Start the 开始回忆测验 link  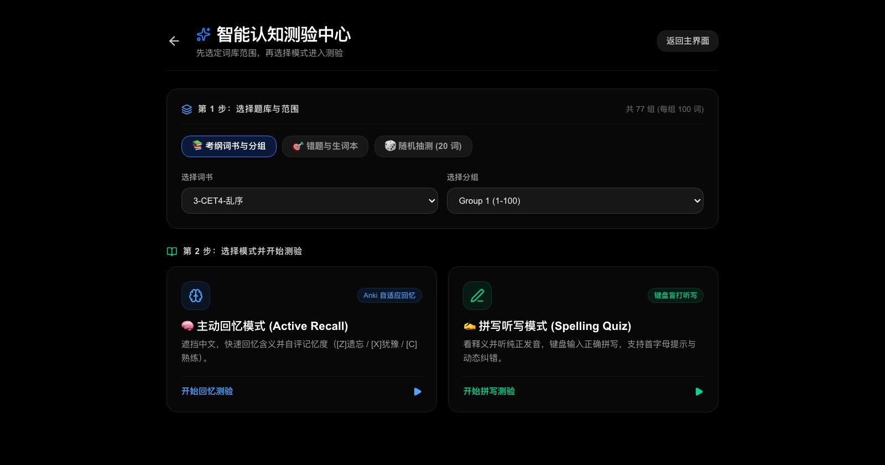(x=207, y=391)
